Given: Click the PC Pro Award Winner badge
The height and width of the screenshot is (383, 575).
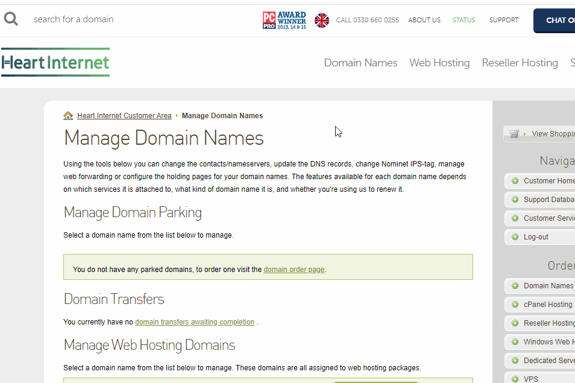Looking at the screenshot, I should pos(284,20).
